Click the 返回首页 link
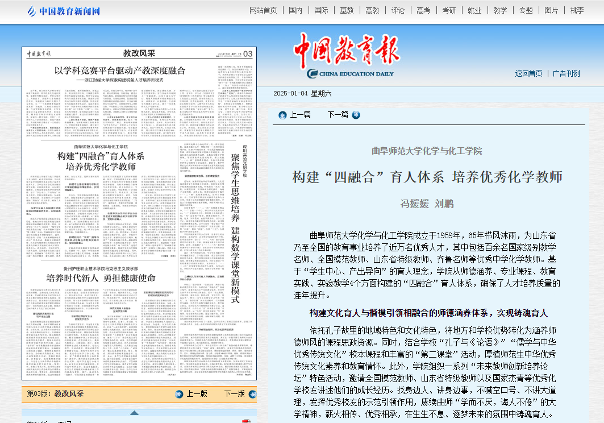The width and height of the screenshot is (604, 423). click(528, 73)
